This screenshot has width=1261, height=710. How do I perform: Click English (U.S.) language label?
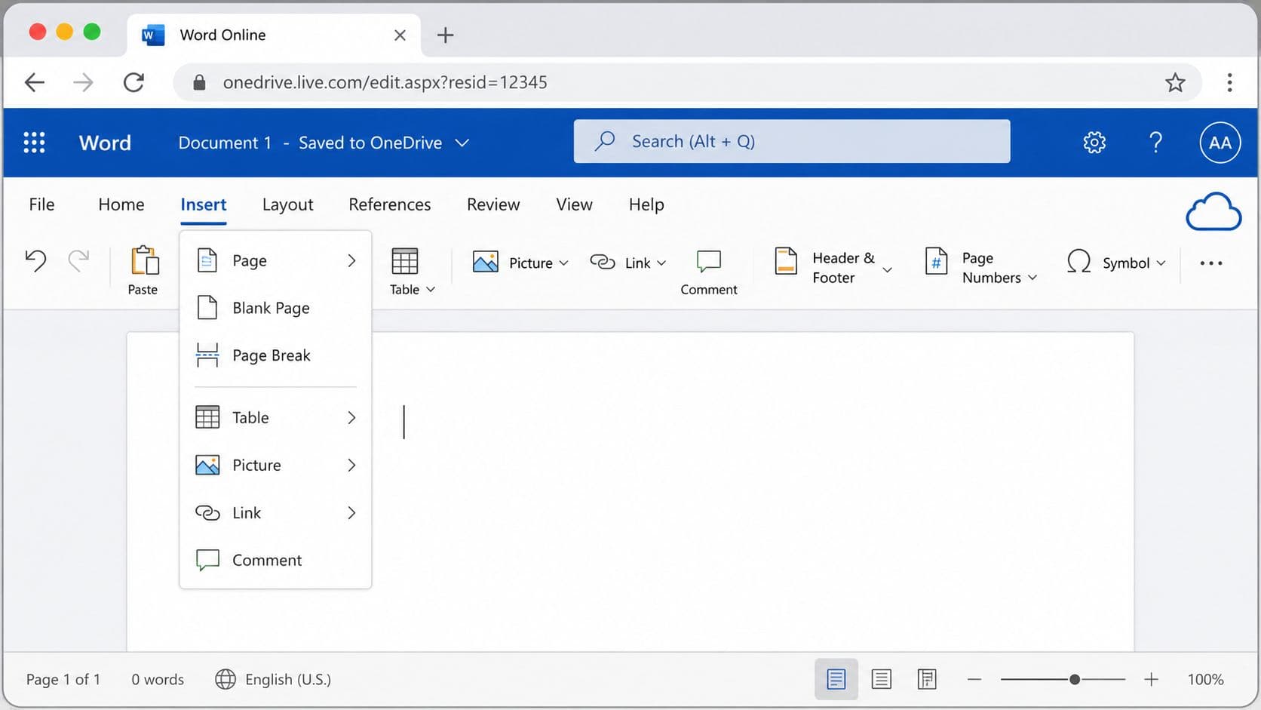[x=288, y=679]
